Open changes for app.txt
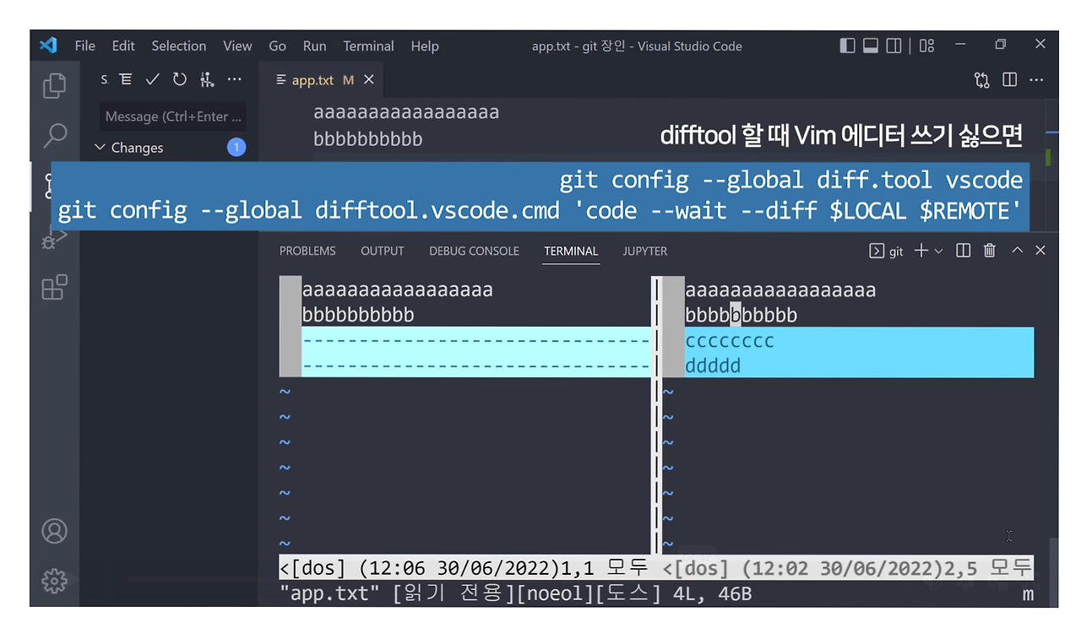This screenshot has width=1081, height=628. pyautogui.click(x=981, y=80)
